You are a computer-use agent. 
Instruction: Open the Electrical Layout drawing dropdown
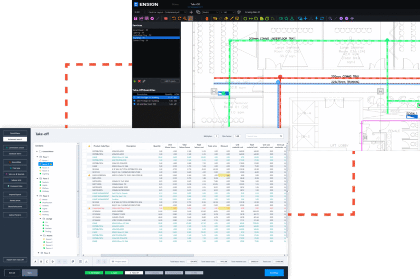pos(167,12)
